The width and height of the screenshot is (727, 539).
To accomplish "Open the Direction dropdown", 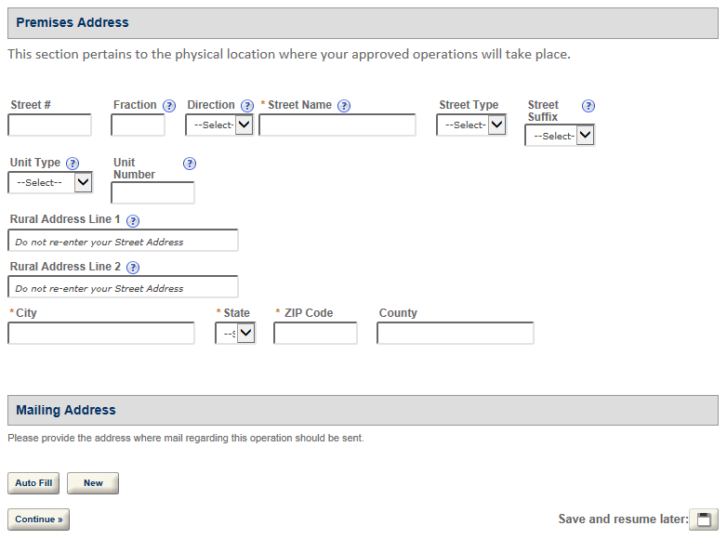I will coord(219,125).
